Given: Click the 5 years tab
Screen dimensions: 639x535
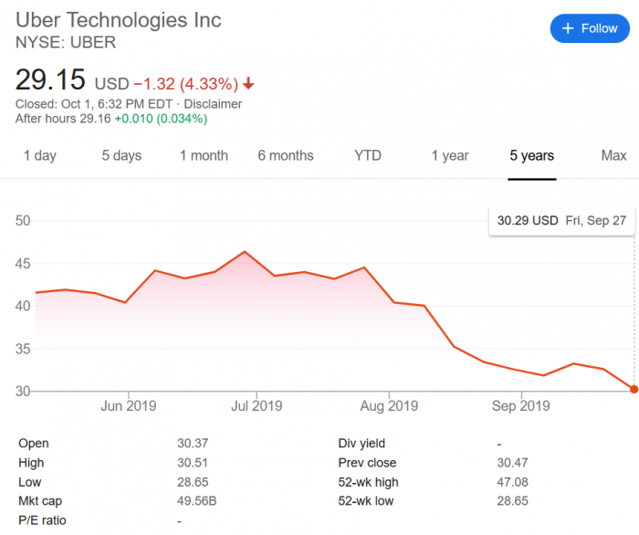Looking at the screenshot, I should pos(531,155).
